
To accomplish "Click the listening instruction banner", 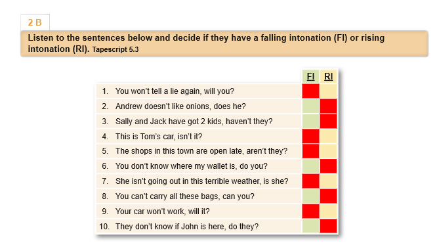I will [x=224, y=44].
